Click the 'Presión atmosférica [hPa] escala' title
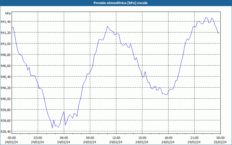The height and width of the screenshot is (145, 232). pyautogui.click(x=120, y=3)
